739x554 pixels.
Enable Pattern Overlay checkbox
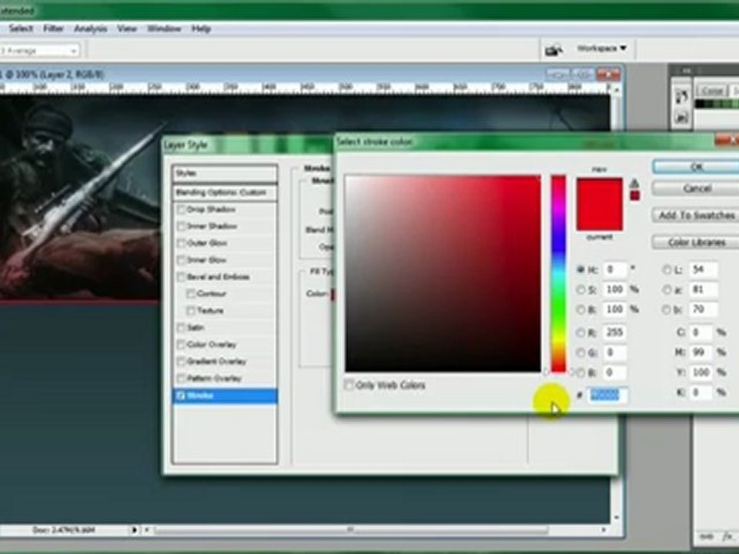pyautogui.click(x=180, y=379)
